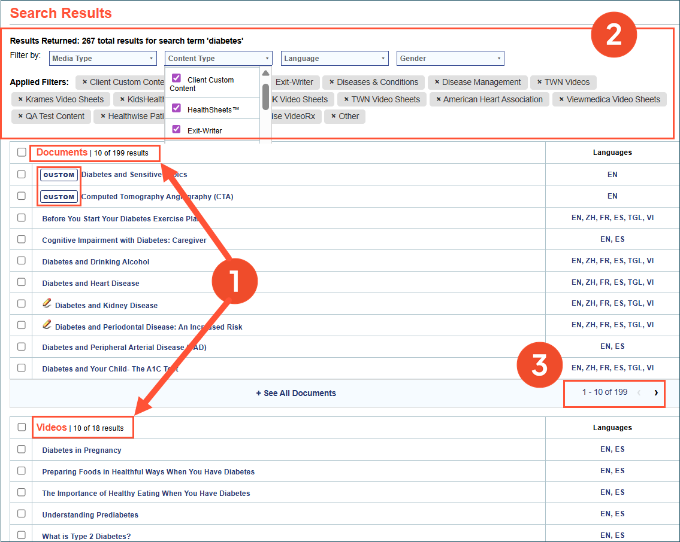The width and height of the screenshot is (680, 542).
Task: Expand the Gender filter dropdown
Action: 450,58
